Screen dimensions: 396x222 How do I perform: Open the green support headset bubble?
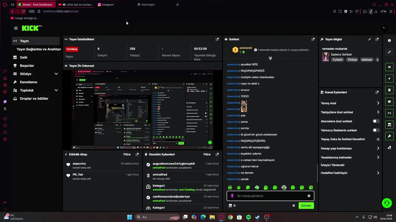387,203
